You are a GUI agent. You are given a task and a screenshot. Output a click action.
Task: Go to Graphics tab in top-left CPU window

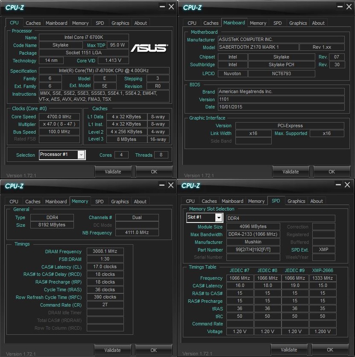click(x=120, y=23)
